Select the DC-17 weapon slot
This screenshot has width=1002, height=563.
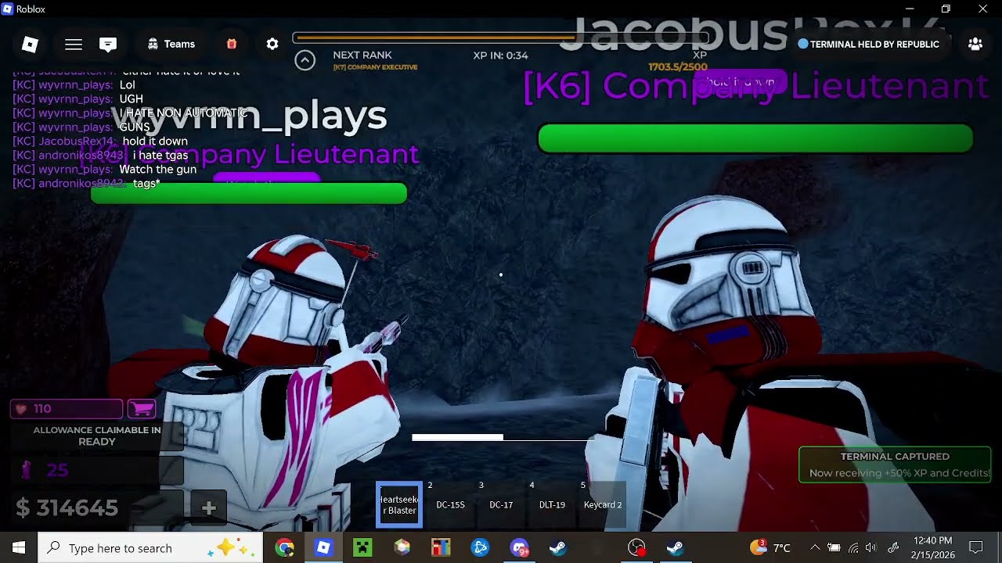pos(501,504)
